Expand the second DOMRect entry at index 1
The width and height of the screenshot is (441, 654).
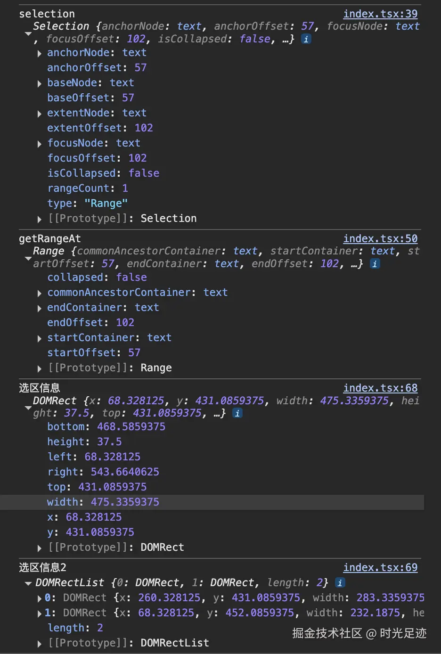pos(40,613)
